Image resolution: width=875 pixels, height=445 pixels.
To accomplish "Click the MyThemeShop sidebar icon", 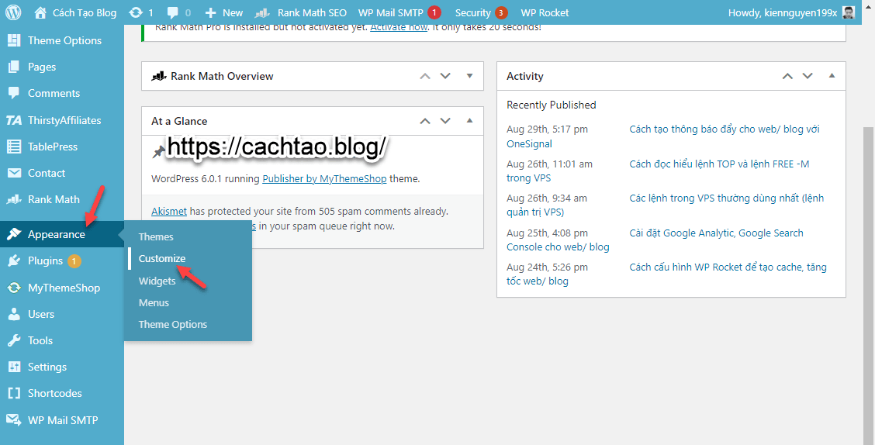I will point(14,288).
